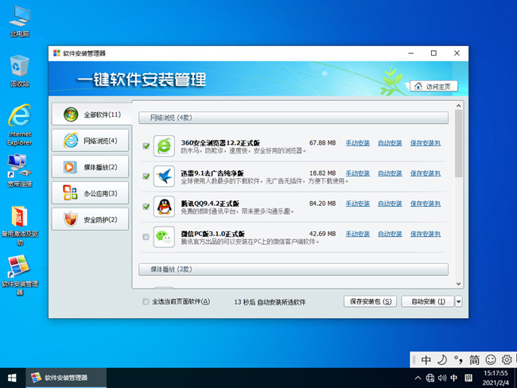Click the 中 input indicator in tray
517x388 pixels.
click(x=454, y=378)
